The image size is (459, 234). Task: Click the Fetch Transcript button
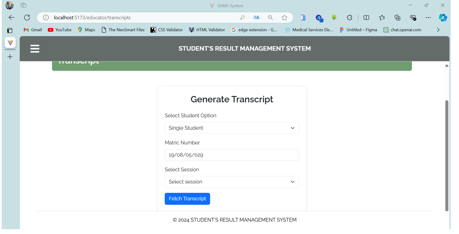(x=187, y=199)
